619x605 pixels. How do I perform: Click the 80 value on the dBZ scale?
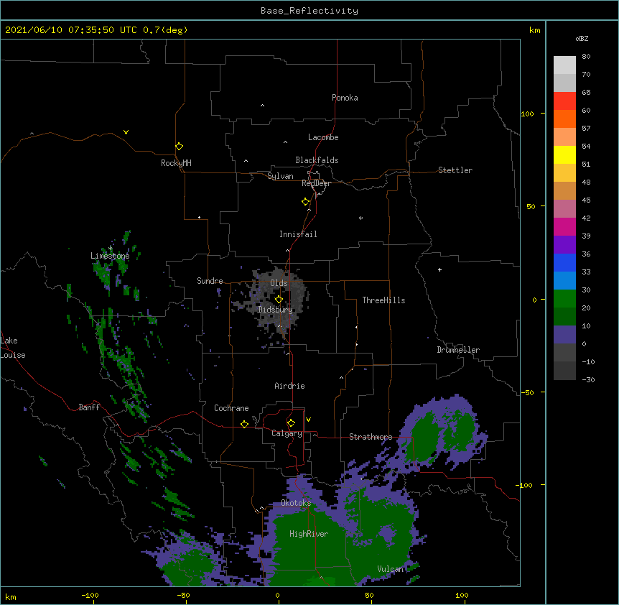pos(586,57)
